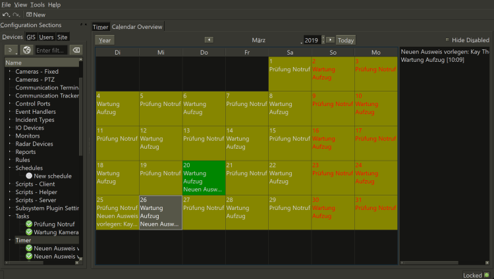Click the New schedule status icon
The image size is (494, 279).
coord(29,176)
